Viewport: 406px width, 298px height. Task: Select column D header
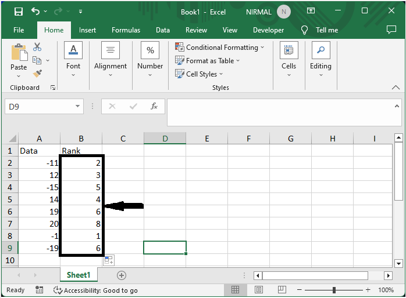click(165, 139)
